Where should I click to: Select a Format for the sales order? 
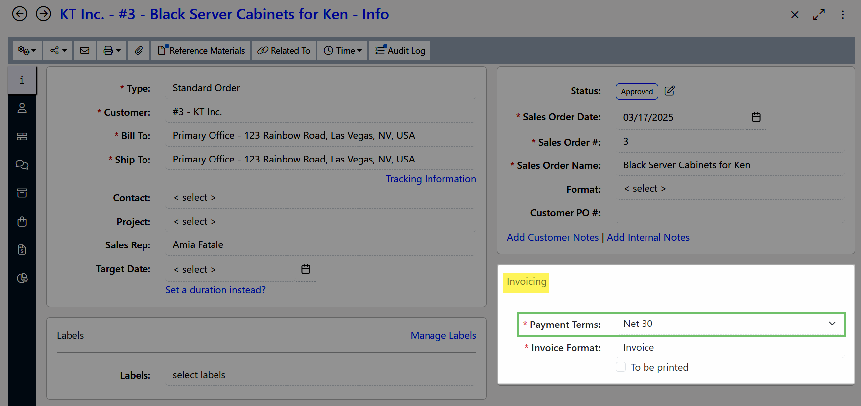pyautogui.click(x=730, y=189)
